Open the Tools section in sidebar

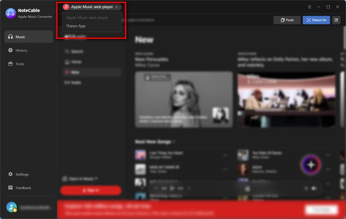pyautogui.click(x=29, y=64)
